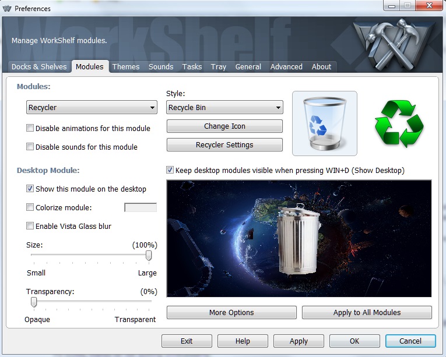Go to the Advanced tab

point(286,67)
